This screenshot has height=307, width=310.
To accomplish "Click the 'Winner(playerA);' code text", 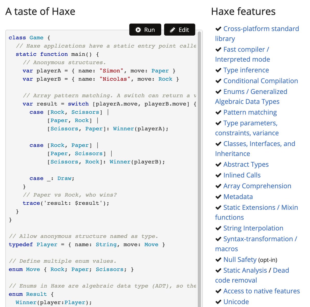I will point(141,128).
